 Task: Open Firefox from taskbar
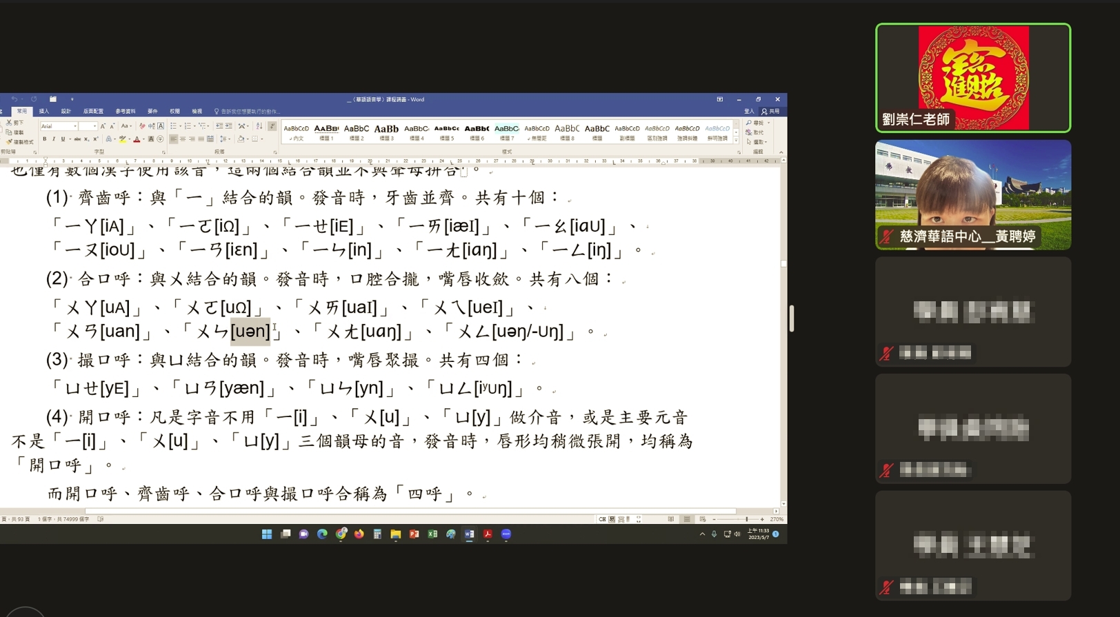pos(359,534)
